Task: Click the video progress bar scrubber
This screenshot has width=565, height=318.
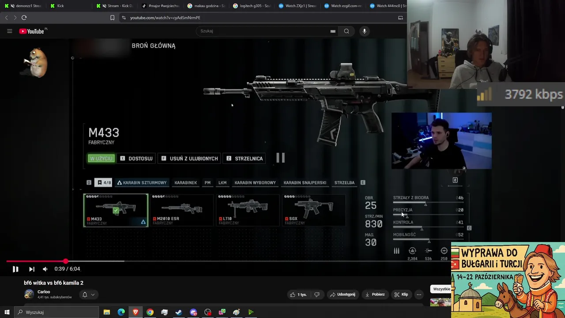Action: 66,261
